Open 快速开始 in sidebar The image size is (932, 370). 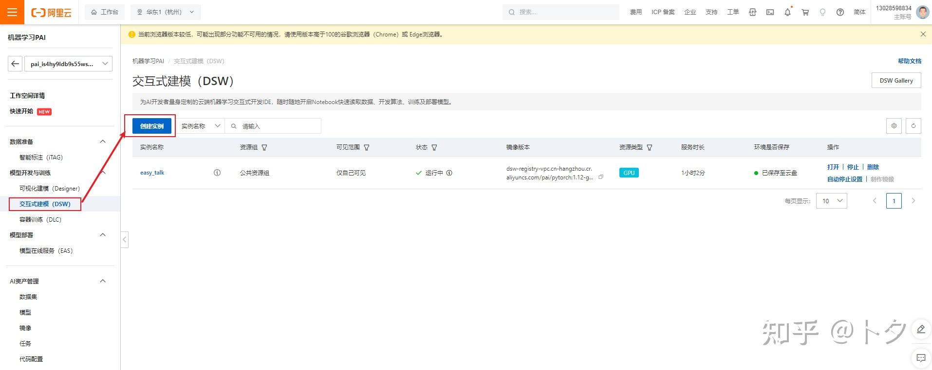pyautogui.click(x=21, y=111)
